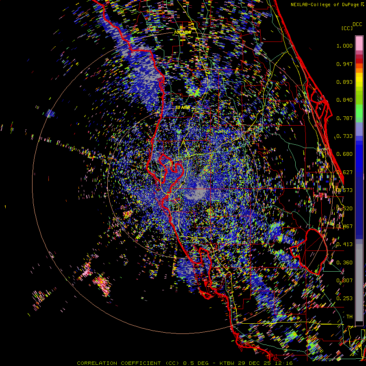Pick the red swatch on the color bar

(359, 61)
